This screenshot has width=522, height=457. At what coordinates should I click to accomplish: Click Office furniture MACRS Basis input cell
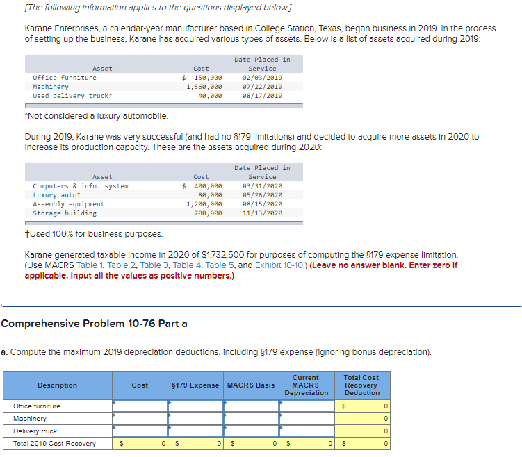click(x=251, y=406)
